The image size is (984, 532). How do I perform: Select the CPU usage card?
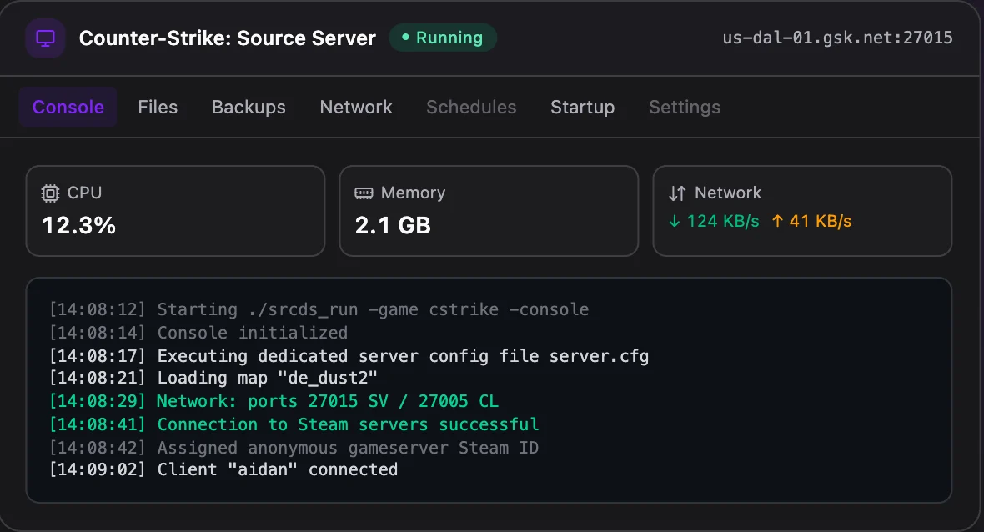point(175,211)
